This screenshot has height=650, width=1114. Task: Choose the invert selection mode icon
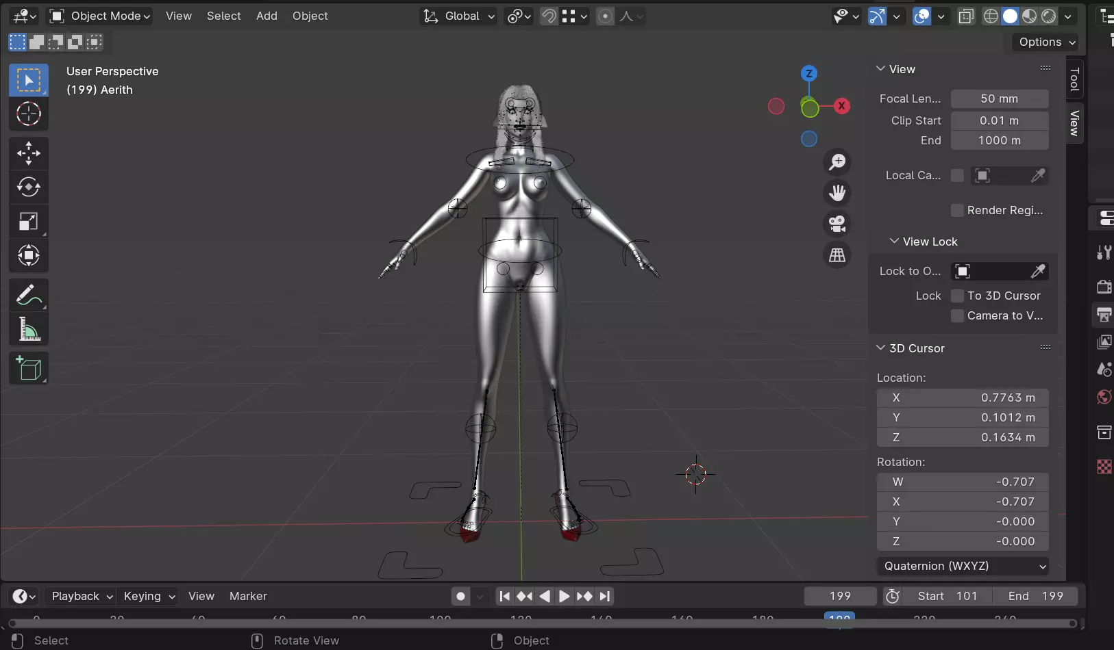point(75,42)
